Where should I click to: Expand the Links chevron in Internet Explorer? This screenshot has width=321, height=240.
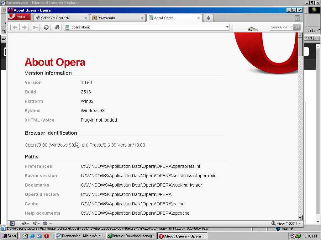tap(318, 30)
